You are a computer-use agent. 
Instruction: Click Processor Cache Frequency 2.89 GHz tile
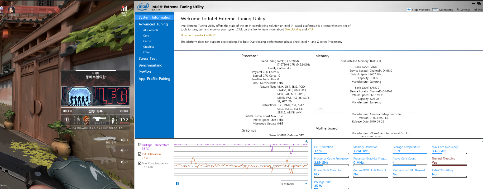click(x=331, y=161)
